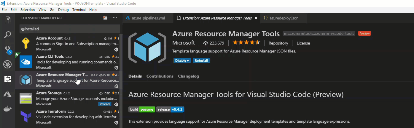Click the @installed search field
This screenshot has height=128, width=414.
[69, 29]
